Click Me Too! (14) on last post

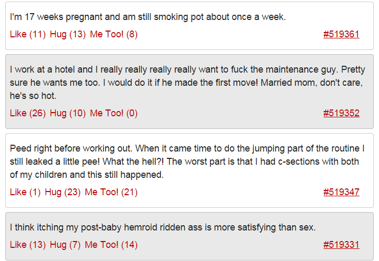[x=111, y=245]
